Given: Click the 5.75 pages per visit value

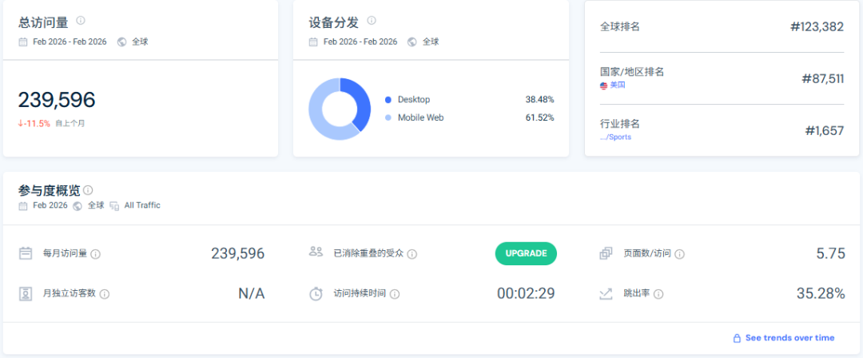Looking at the screenshot, I should (830, 253).
